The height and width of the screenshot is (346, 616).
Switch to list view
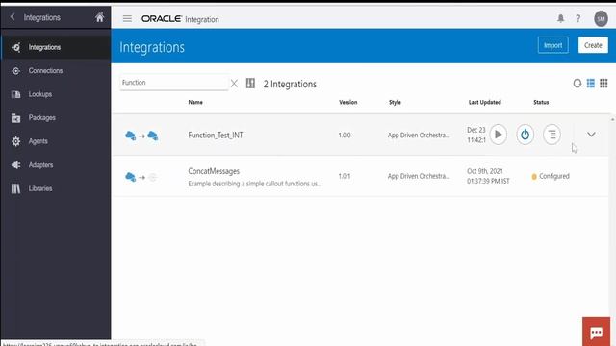click(x=590, y=84)
